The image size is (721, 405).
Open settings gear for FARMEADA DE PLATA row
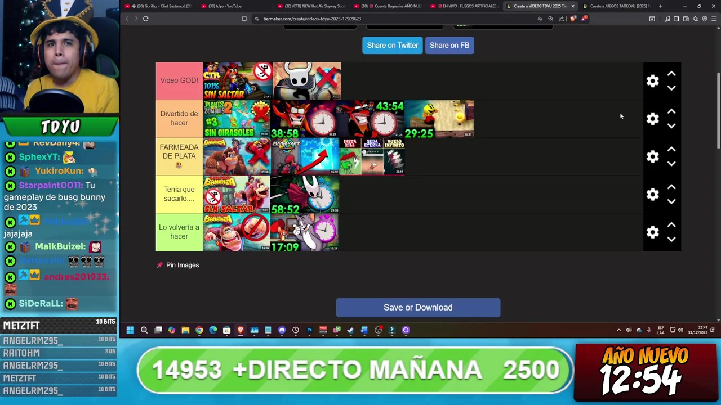652,156
